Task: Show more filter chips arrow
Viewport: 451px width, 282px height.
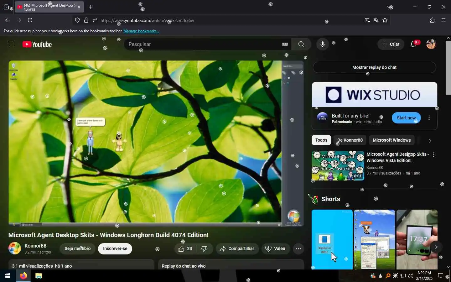Action: [430, 140]
